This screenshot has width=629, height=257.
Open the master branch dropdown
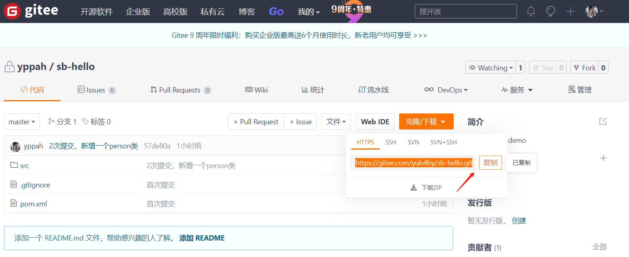point(22,121)
